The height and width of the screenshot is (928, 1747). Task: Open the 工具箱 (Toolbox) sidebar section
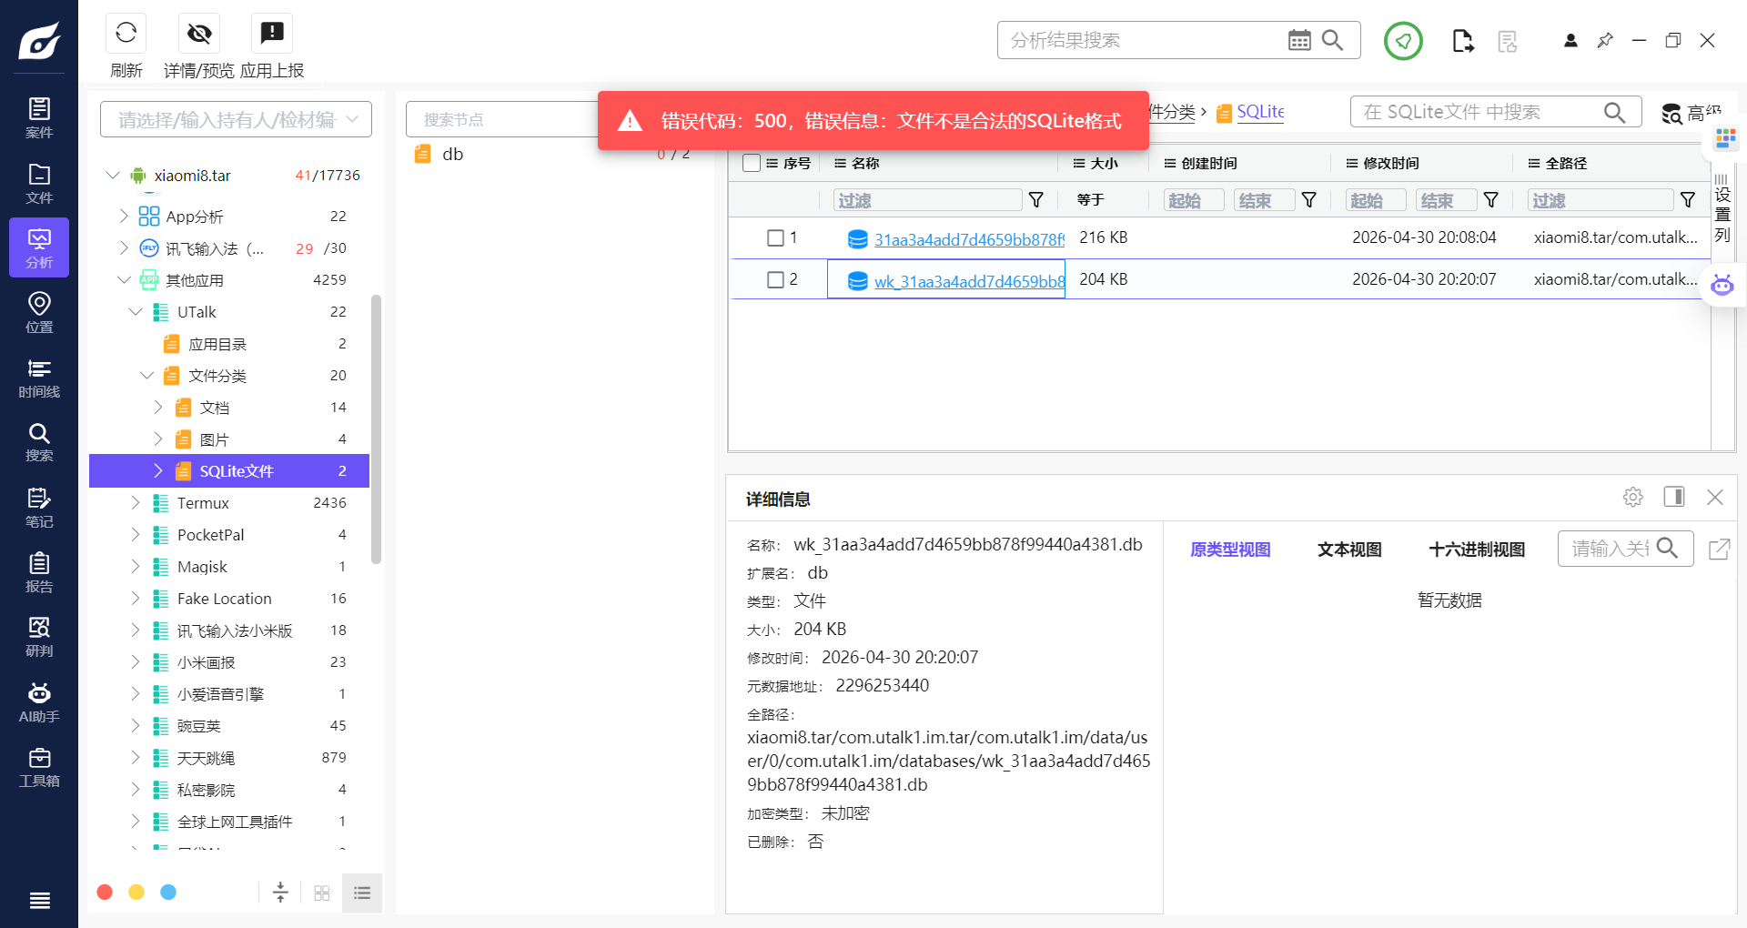pos(39,767)
